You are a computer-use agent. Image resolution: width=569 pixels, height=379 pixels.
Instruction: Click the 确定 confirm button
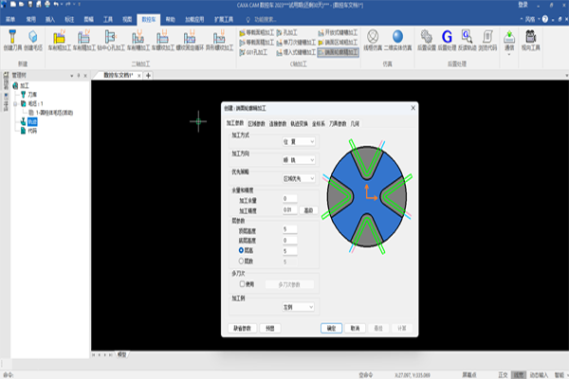point(330,329)
